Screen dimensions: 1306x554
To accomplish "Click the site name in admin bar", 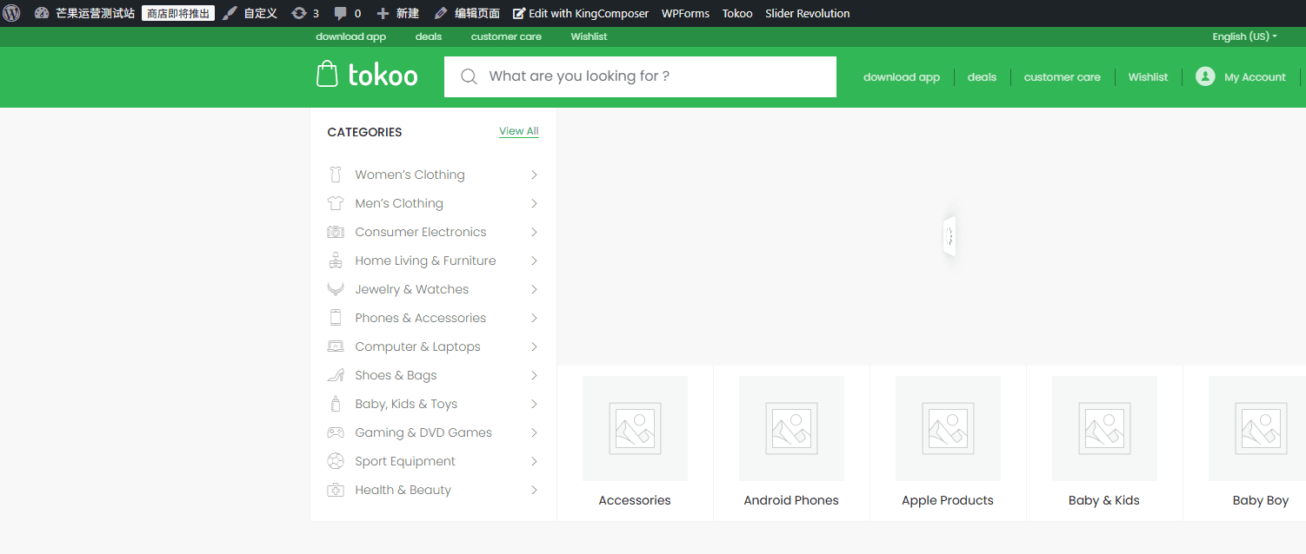I will coord(95,13).
